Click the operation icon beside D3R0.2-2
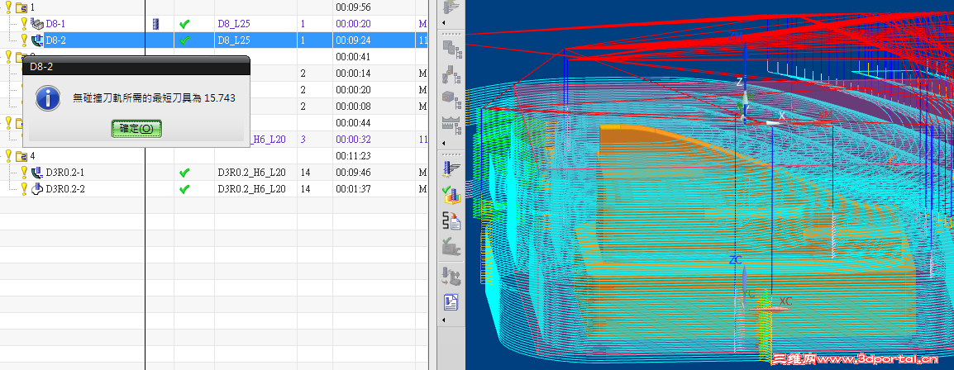Image resolution: width=954 pixels, height=370 pixels. pos(38,189)
